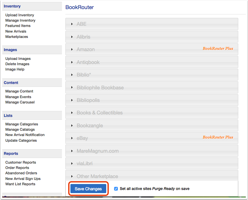Expand the viaLibri section

coord(152,164)
